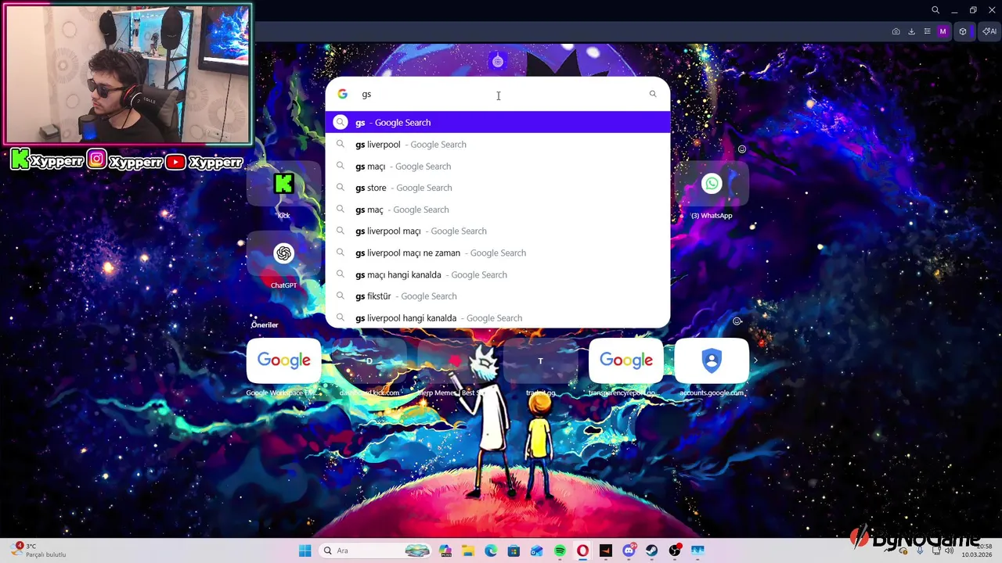
Task: Open OBS Studio from the taskbar
Action: click(x=675, y=550)
